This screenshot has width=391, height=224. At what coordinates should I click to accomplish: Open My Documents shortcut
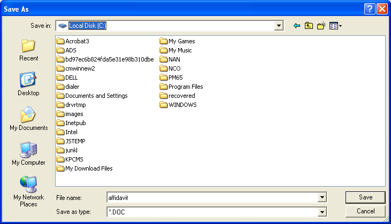pos(28,119)
